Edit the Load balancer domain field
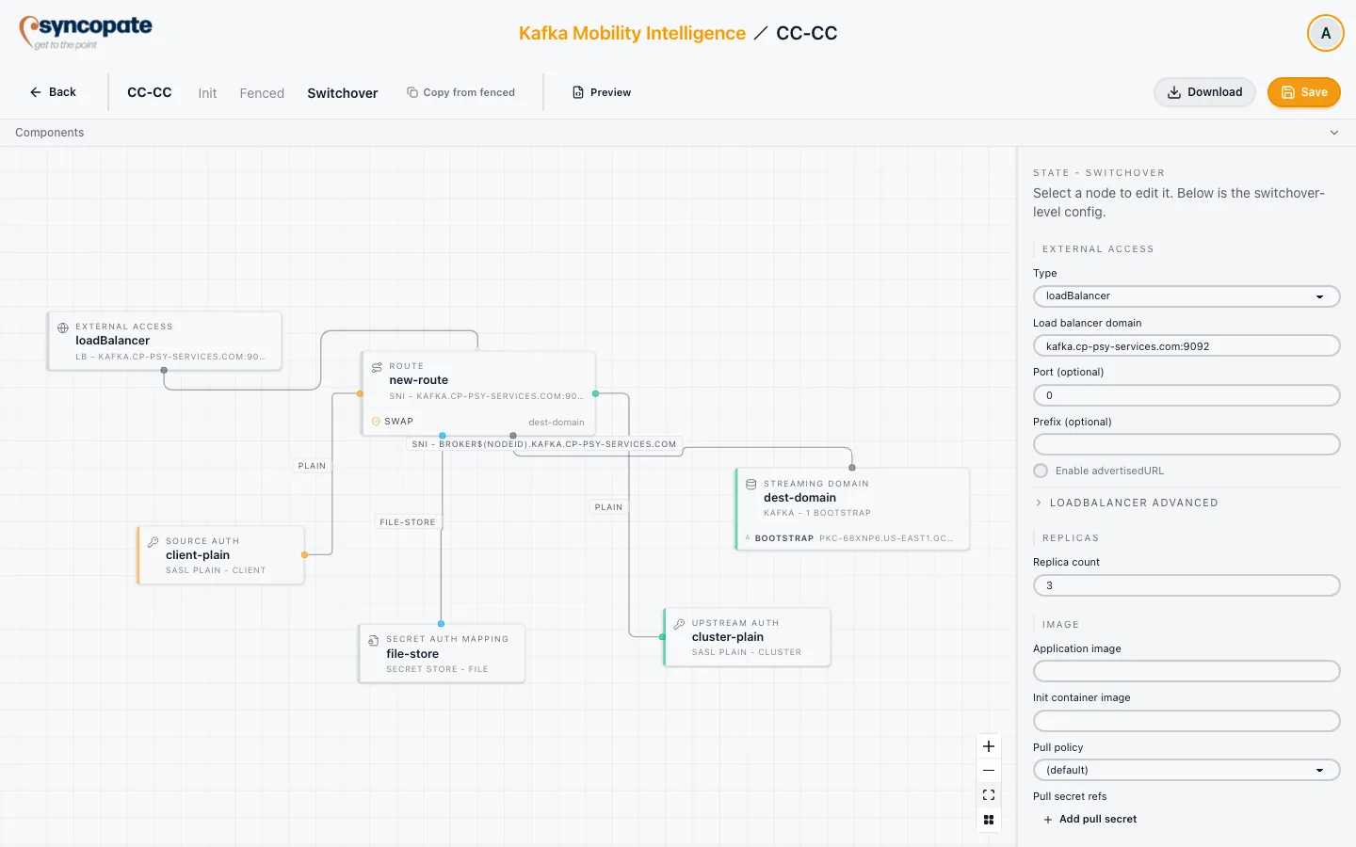Viewport: 1356px width, 847px height. click(x=1186, y=346)
